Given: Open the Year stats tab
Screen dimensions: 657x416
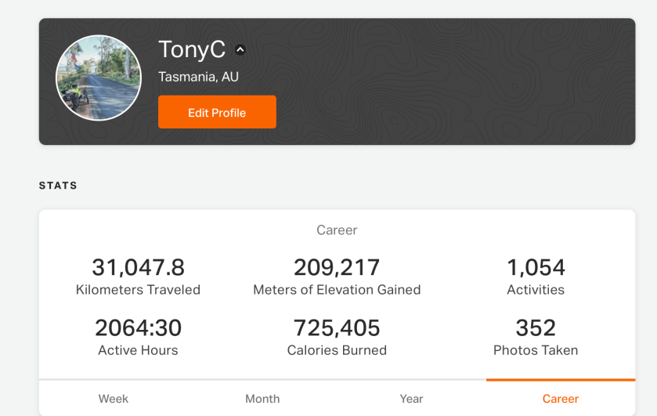Looking at the screenshot, I should [411, 399].
